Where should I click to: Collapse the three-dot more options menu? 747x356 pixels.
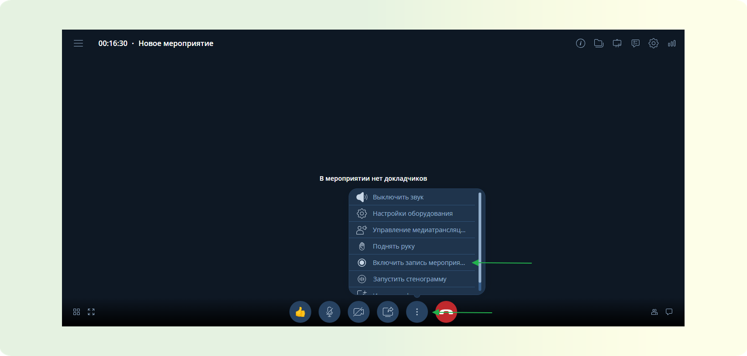[x=417, y=312]
